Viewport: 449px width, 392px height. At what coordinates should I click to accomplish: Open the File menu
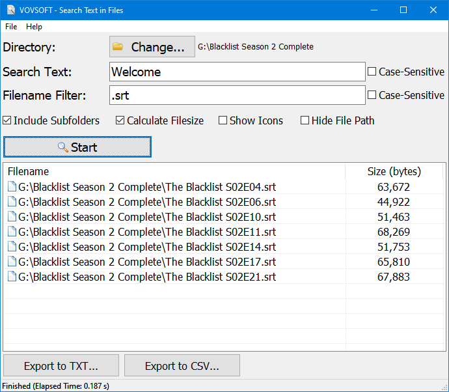[x=11, y=27]
